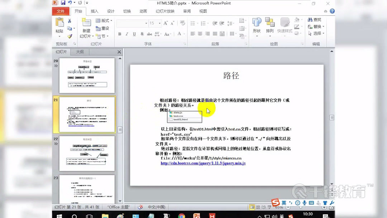Image resolution: width=387 pixels, height=218 pixels.
Task: Select the italic formatting icon
Action: [x=126, y=34]
